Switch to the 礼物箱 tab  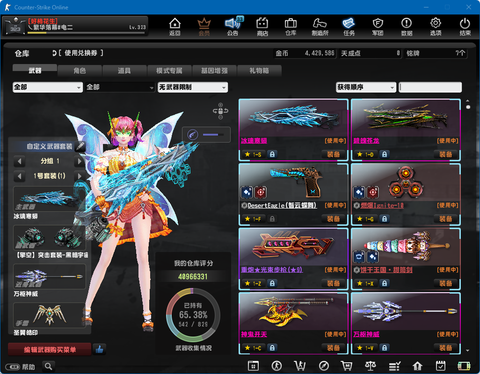(x=259, y=71)
